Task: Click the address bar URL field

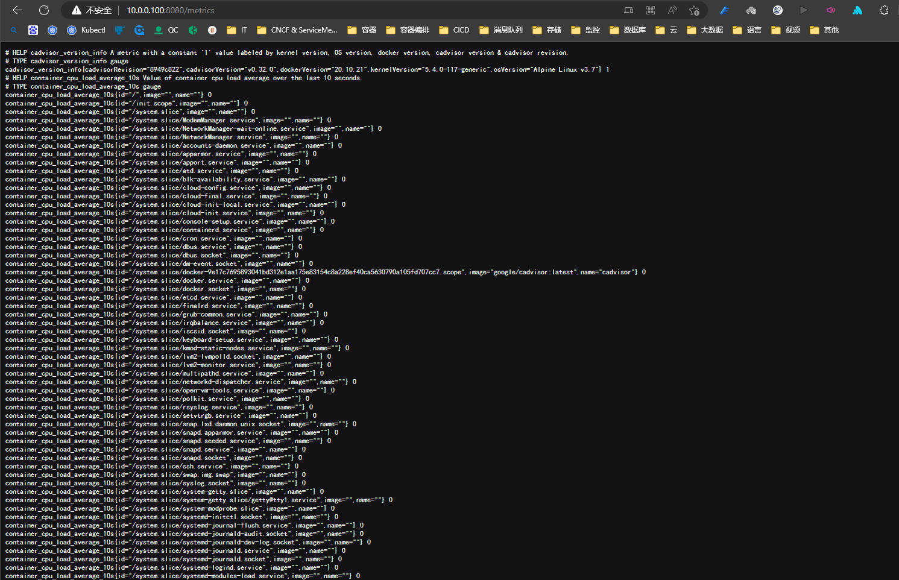Action: coord(170,10)
